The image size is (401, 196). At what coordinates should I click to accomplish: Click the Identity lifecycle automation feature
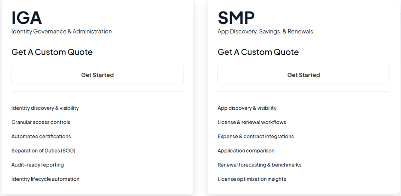45,179
